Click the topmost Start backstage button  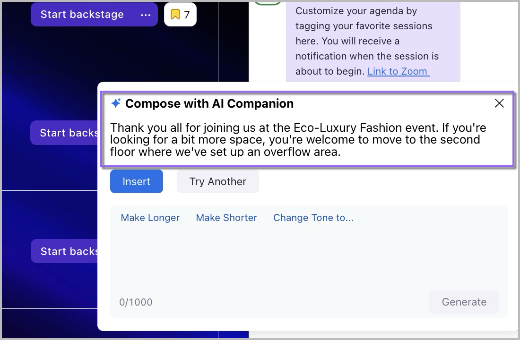[82, 15]
